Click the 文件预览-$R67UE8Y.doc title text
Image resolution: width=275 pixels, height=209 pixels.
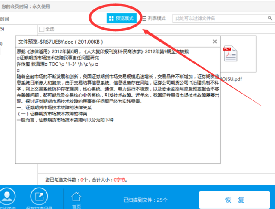[61, 42]
